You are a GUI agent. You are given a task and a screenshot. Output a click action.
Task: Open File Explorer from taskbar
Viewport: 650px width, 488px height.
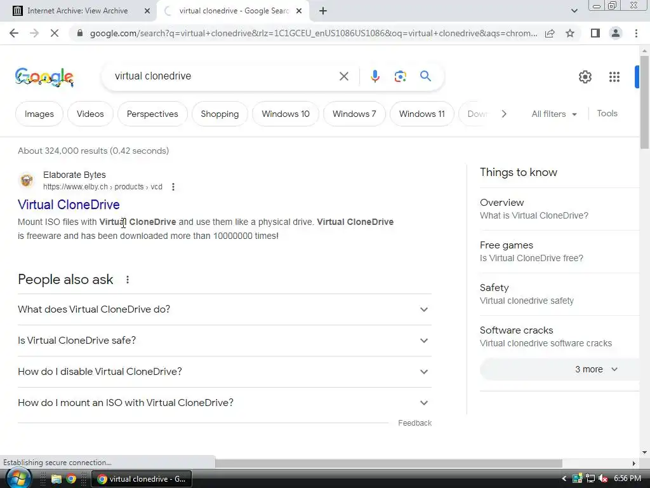(56, 479)
